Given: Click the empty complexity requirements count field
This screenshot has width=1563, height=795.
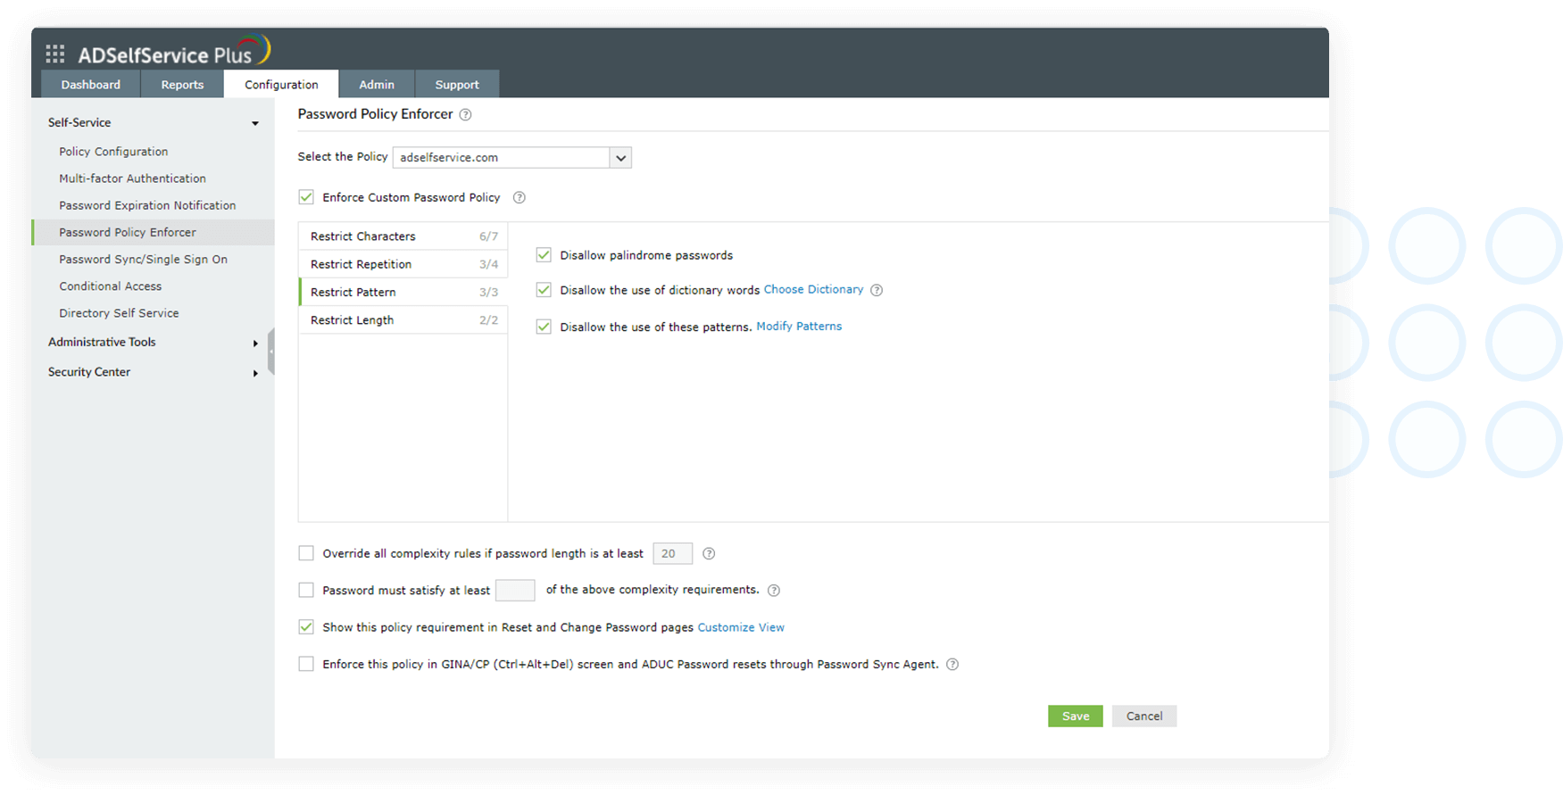Looking at the screenshot, I should (515, 590).
